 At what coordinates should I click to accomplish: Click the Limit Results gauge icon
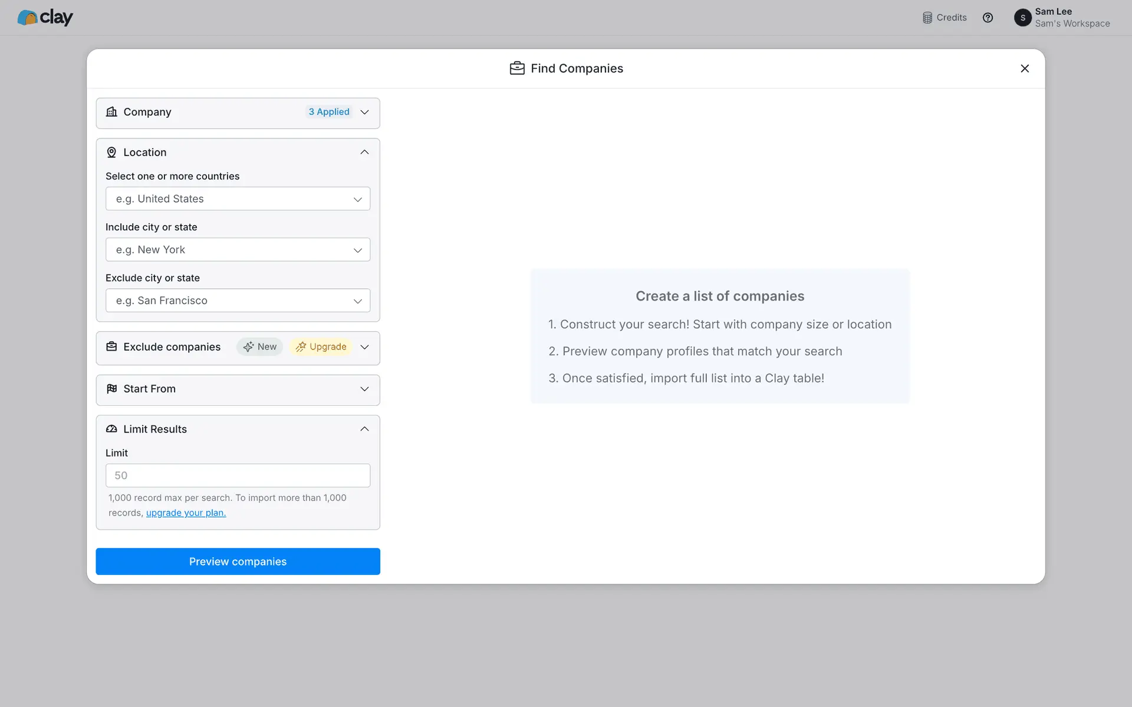point(111,430)
